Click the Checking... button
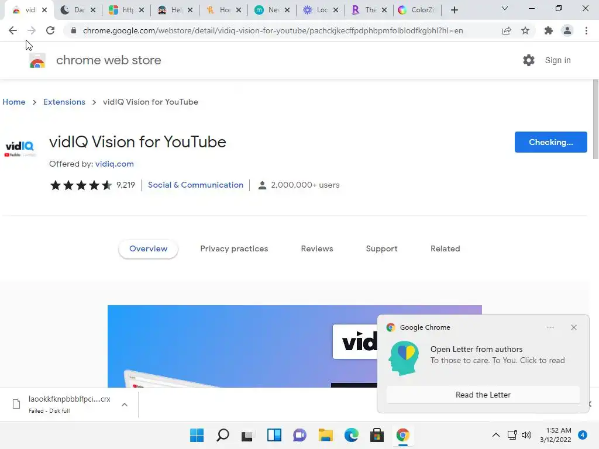The height and width of the screenshot is (449, 599). click(550, 142)
